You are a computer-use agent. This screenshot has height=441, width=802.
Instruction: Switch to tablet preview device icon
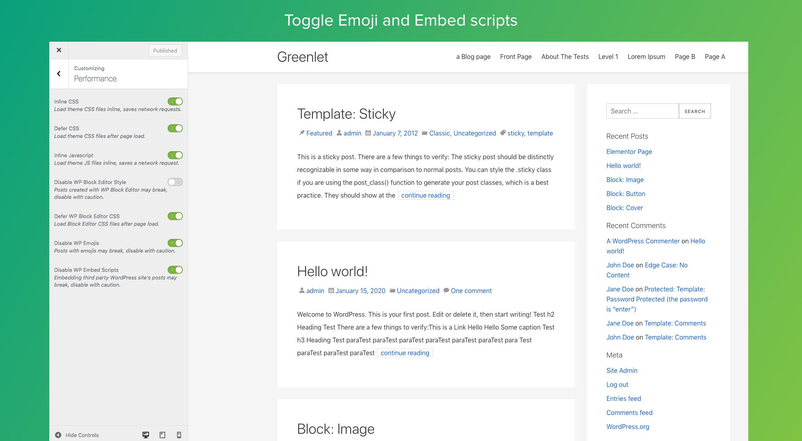pyautogui.click(x=162, y=435)
